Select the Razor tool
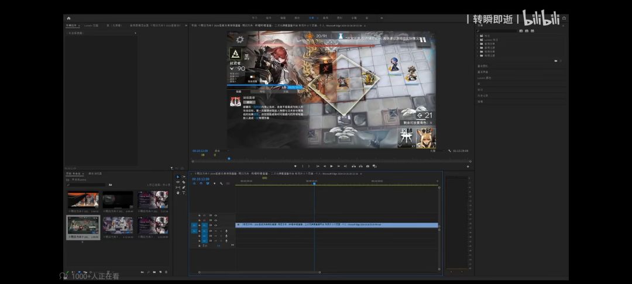Screen dimensions: 632x284 coord(184,182)
